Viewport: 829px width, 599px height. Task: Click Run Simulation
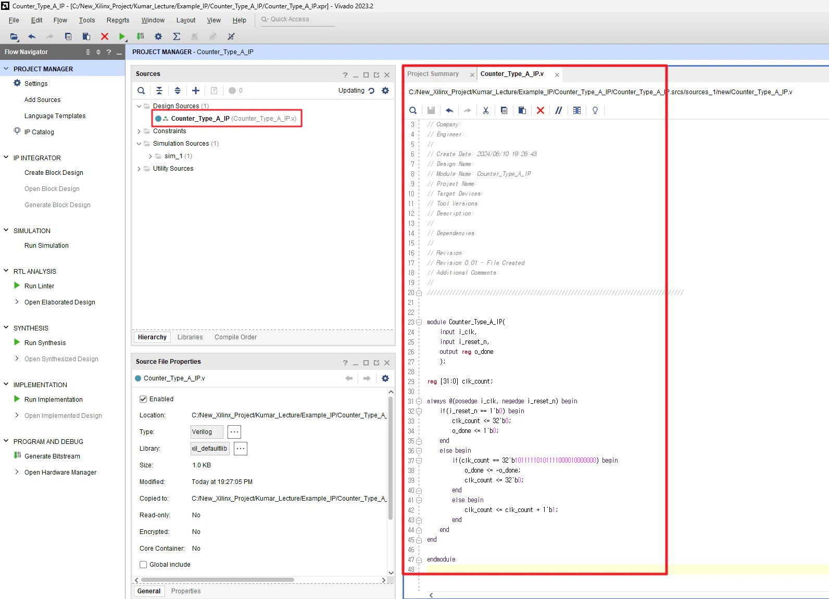[46, 246]
